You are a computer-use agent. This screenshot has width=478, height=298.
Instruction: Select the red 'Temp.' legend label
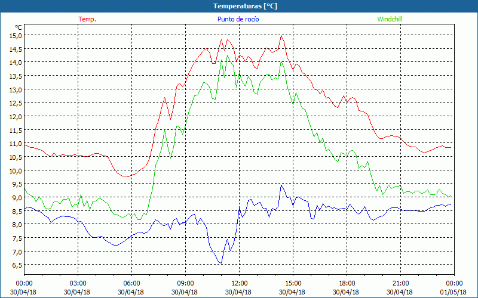[x=87, y=19]
